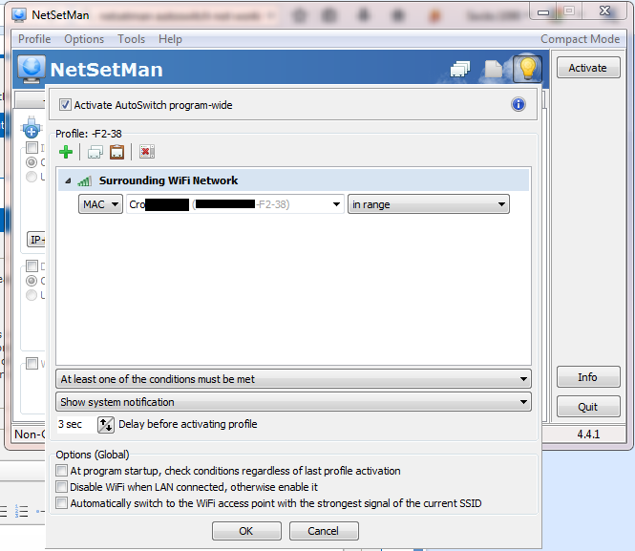Click the WiFi signal strength icon
Image resolution: width=635 pixels, height=551 pixels.
pyautogui.click(x=85, y=181)
